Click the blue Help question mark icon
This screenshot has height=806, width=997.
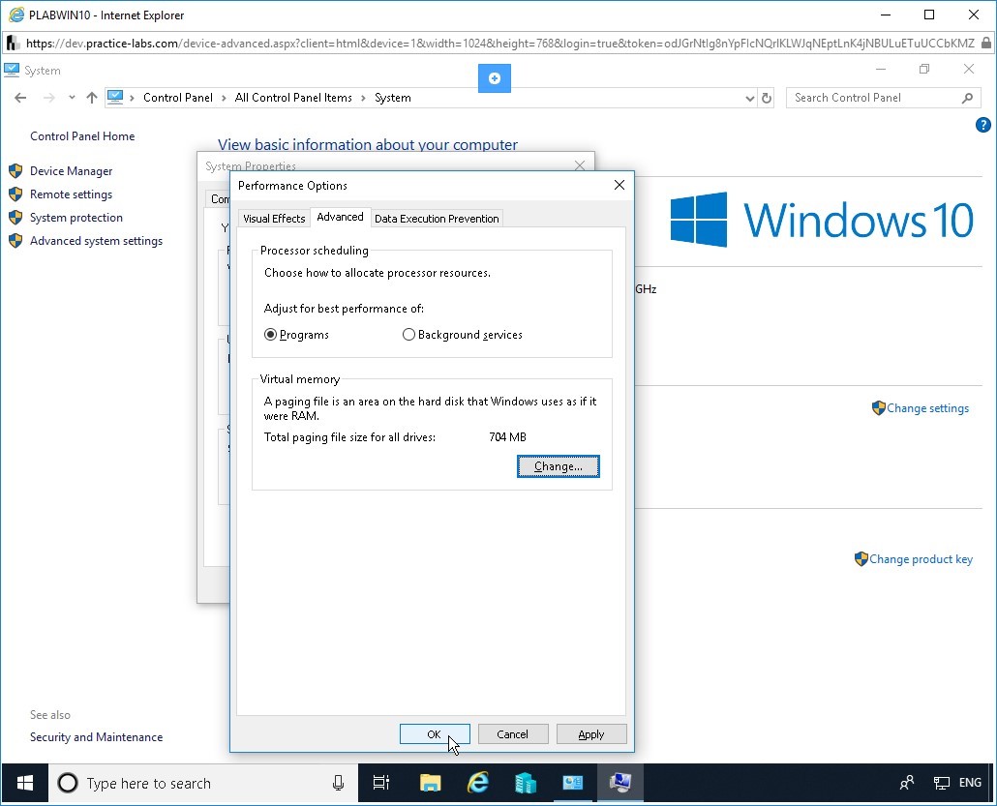(x=982, y=125)
